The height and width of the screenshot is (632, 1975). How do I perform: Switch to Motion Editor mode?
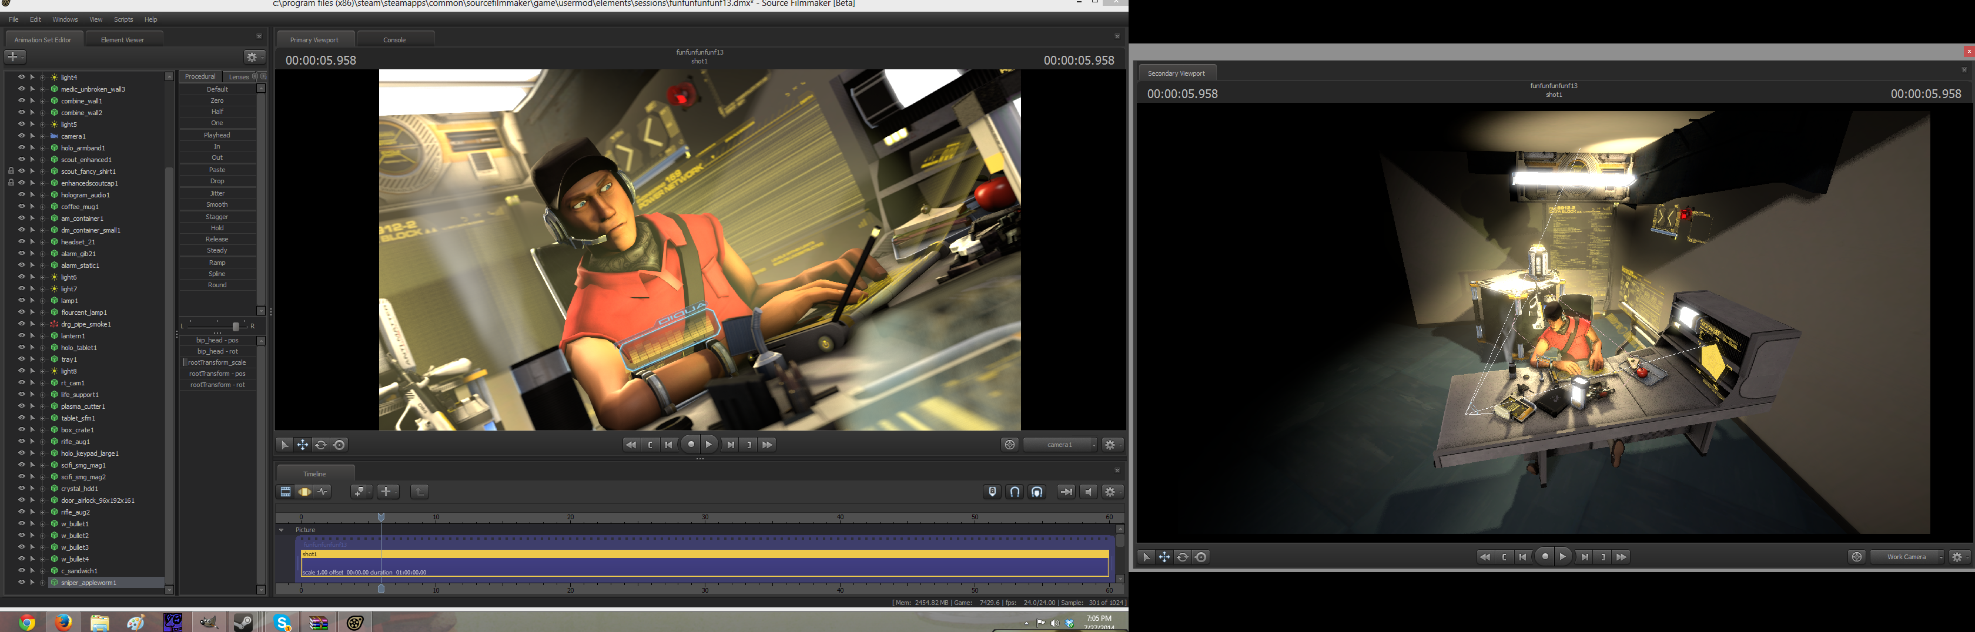point(304,492)
